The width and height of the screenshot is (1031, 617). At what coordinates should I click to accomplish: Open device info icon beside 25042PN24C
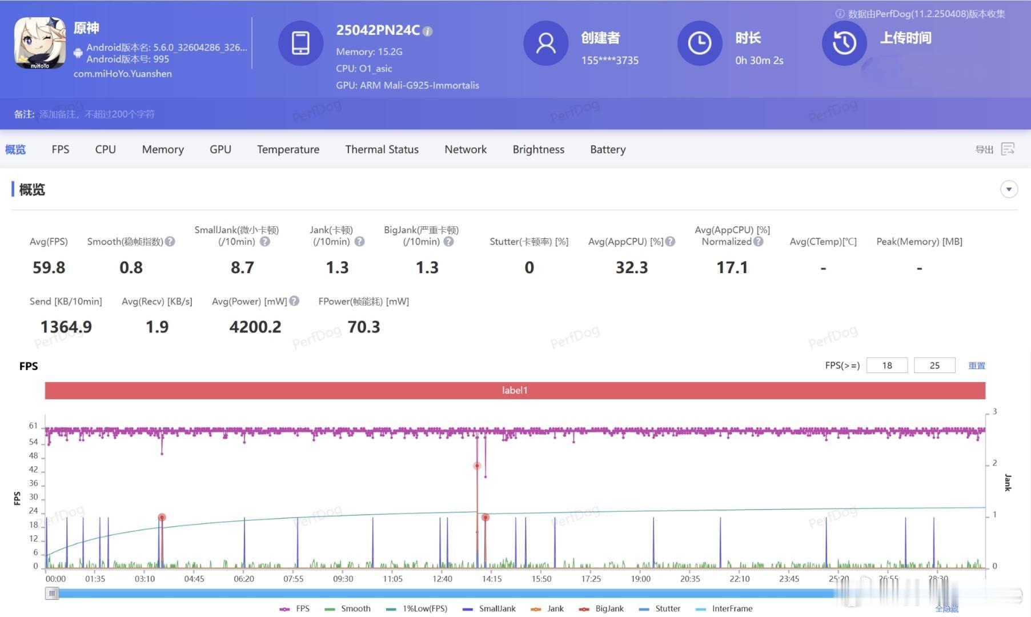(427, 31)
